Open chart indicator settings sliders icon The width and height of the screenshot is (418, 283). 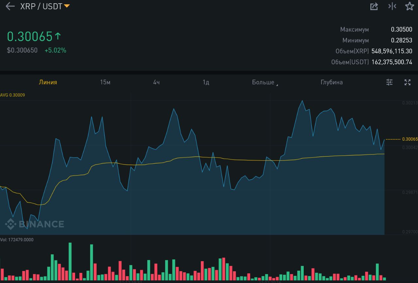[389, 82]
